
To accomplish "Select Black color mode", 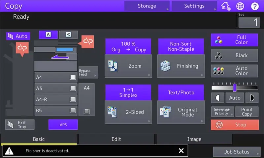I will coord(234,55).
